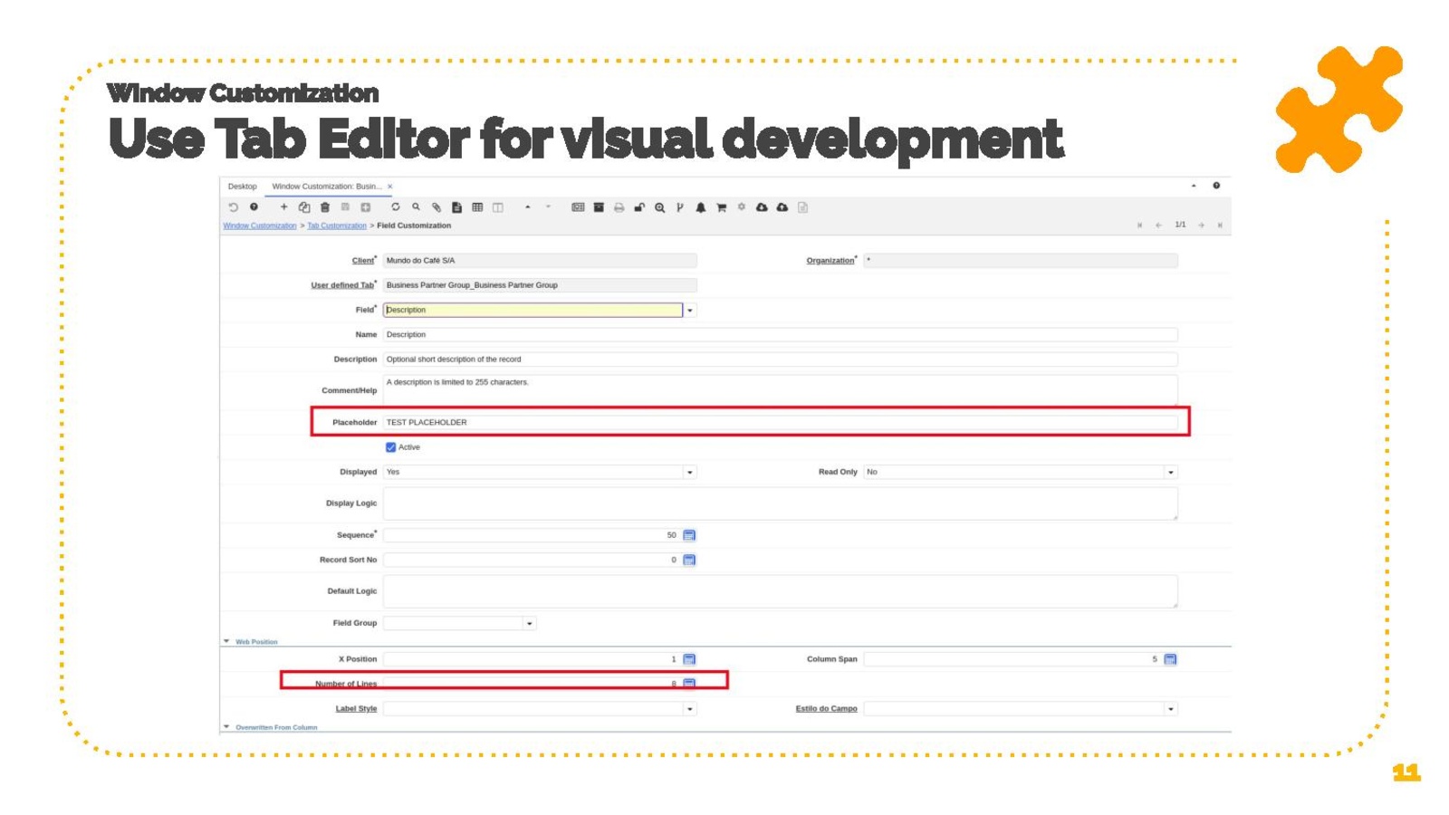Click the Requests bell icon
This screenshot has height=815, width=1449.
point(700,207)
